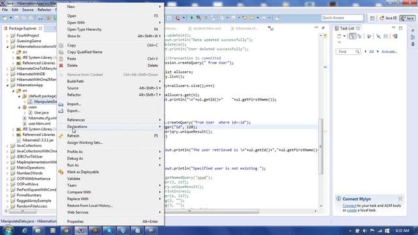The width and height of the screenshot is (418, 235).
Task: Collapse the users package node
Action: click(19, 107)
